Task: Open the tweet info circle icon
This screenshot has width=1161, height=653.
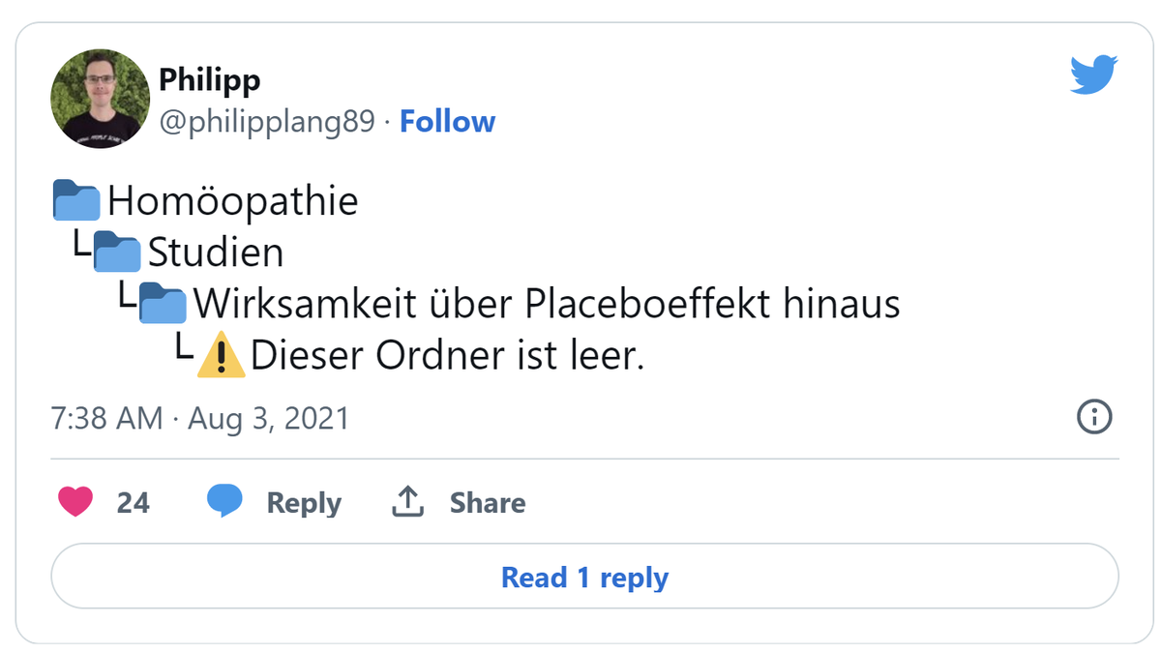Action: click(x=1094, y=417)
